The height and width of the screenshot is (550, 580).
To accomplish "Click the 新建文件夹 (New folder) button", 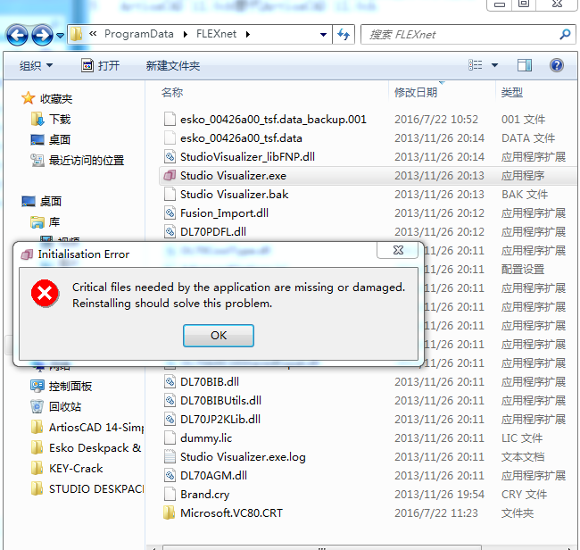I will (173, 66).
